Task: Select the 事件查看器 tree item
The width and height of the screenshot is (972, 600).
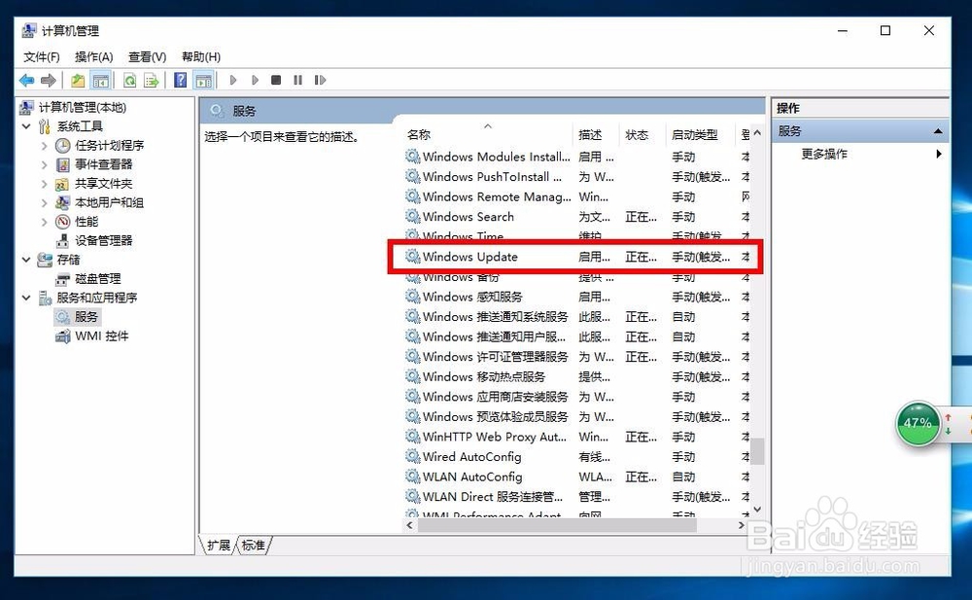Action: (104, 164)
